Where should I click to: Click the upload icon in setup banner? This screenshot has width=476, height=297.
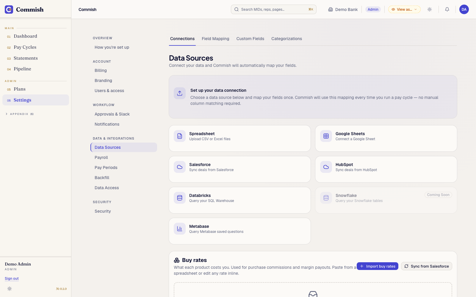[180, 93]
